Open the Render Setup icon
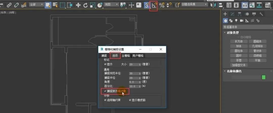 pyautogui.click(x=268, y=5)
